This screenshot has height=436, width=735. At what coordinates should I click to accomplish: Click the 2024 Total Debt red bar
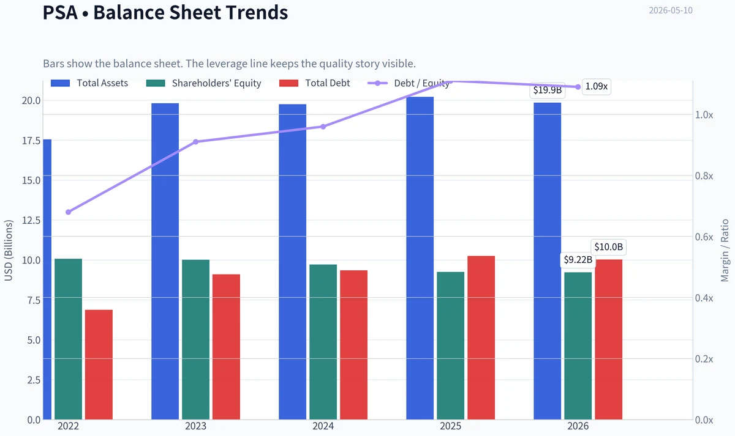tap(353, 345)
